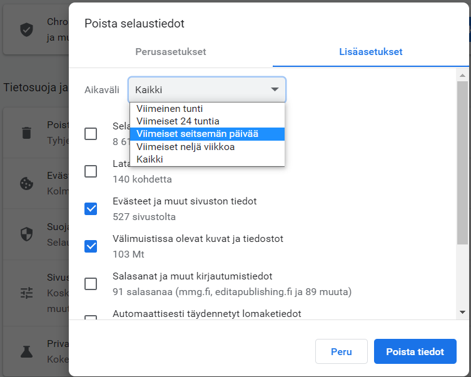
Task: Open the Lisäasetukset tab
Action: 371,52
